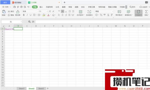Open the font color picker
The width and height of the screenshot is (150, 90).
coord(48,15)
